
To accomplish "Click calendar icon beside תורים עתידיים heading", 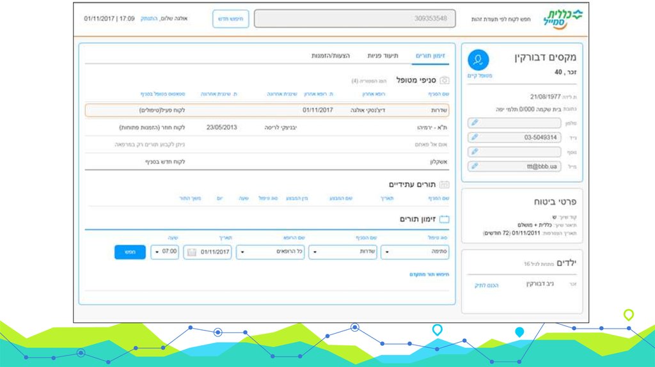I will point(445,184).
